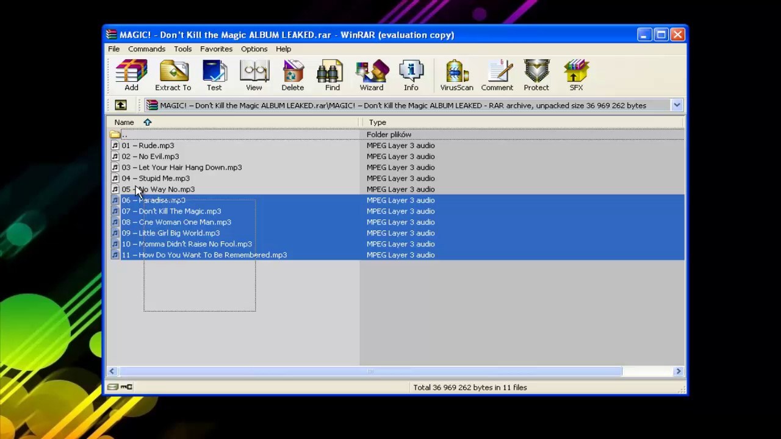Click the music icon of 04 – Stupid Me.mp3
The height and width of the screenshot is (439, 781).
(x=115, y=179)
